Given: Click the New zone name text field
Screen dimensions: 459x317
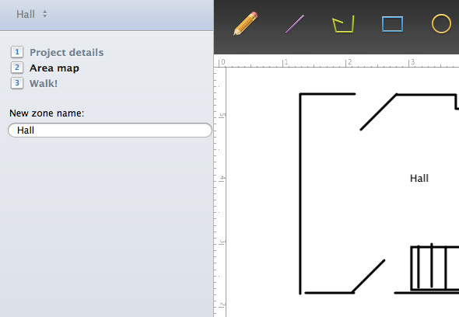Looking at the screenshot, I should (x=110, y=130).
